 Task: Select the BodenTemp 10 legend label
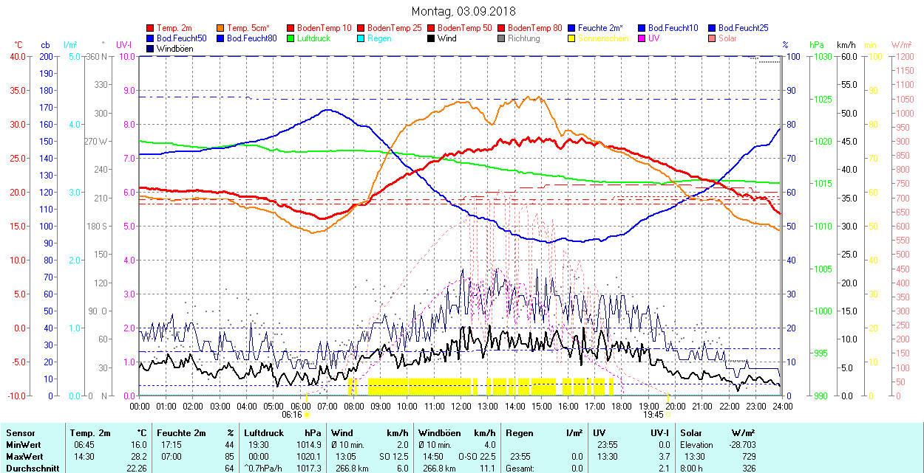pos(325,28)
